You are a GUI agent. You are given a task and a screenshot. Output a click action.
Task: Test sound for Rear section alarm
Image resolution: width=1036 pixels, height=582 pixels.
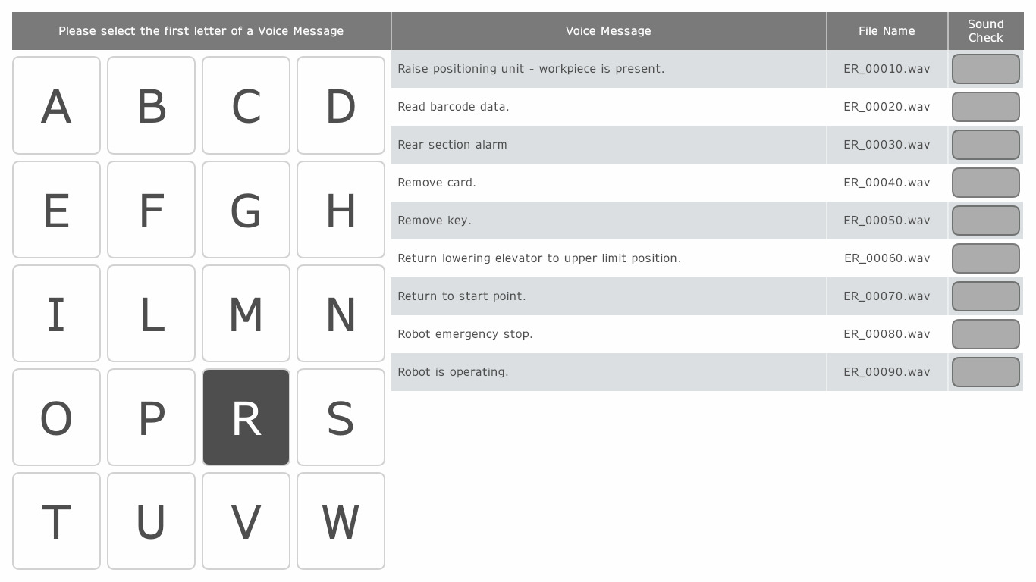985,145
